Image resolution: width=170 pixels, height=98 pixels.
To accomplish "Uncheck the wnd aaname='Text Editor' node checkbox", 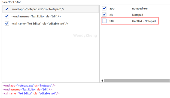I will point(7,16).
